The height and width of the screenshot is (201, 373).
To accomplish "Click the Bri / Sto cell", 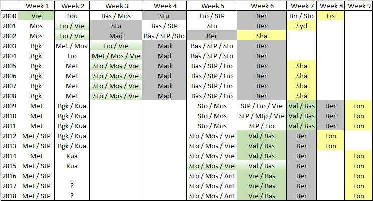I will [x=302, y=16].
